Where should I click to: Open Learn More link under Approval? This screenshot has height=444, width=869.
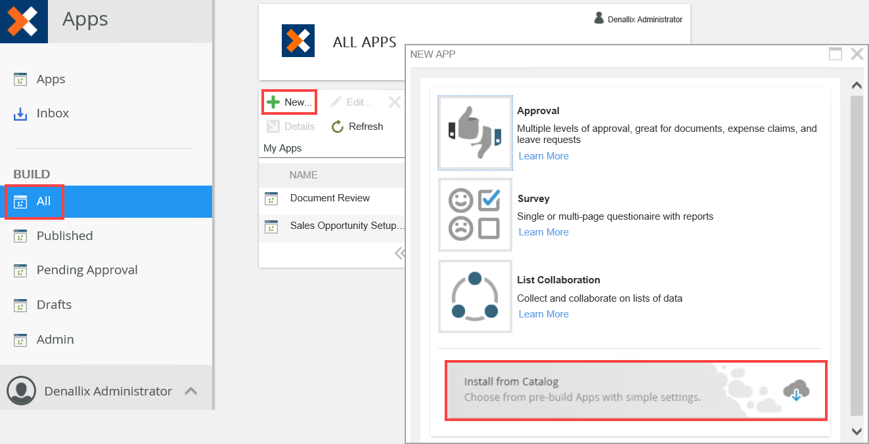coord(543,156)
